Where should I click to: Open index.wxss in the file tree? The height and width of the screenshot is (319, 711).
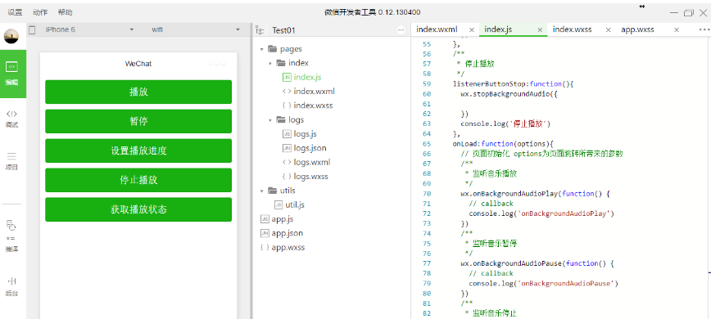coord(314,106)
